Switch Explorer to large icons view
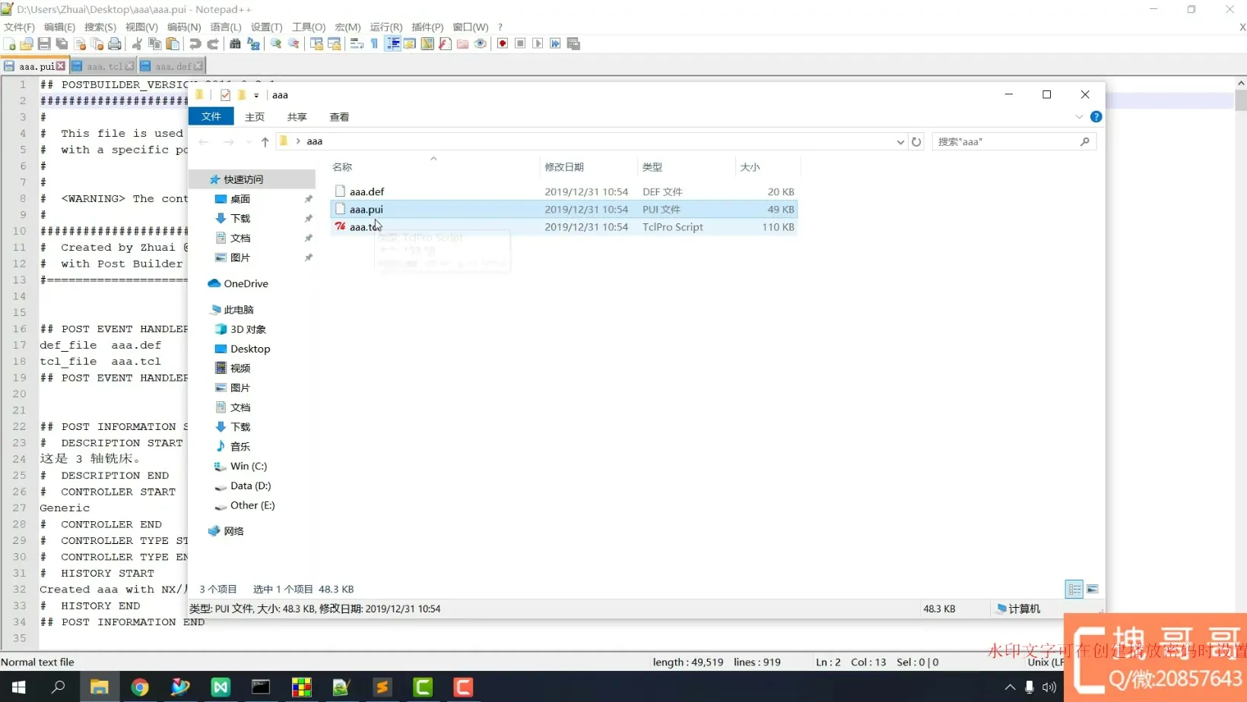Image resolution: width=1247 pixels, height=702 pixels. coord(1093,590)
